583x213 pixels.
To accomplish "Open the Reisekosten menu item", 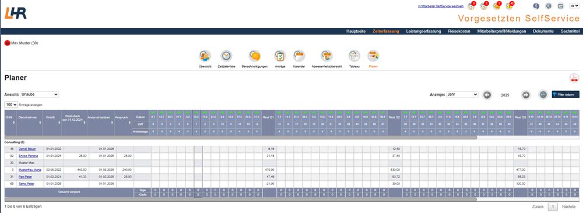I will [459, 32].
